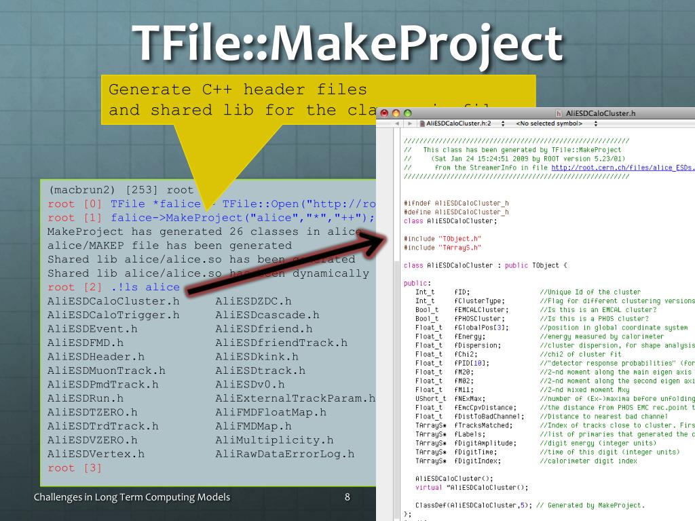695x521 pixels.
Task: Click AliExternalTrackParam.h in the terminal listing
Action: [295, 398]
